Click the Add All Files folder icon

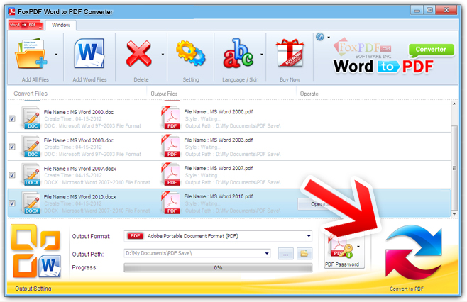tap(31, 54)
